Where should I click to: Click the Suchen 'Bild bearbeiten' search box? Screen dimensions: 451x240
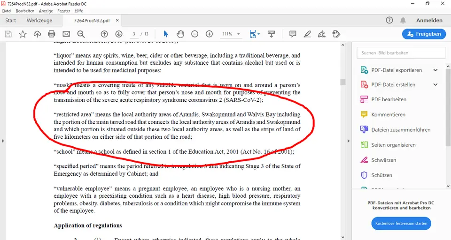point(401,53)
